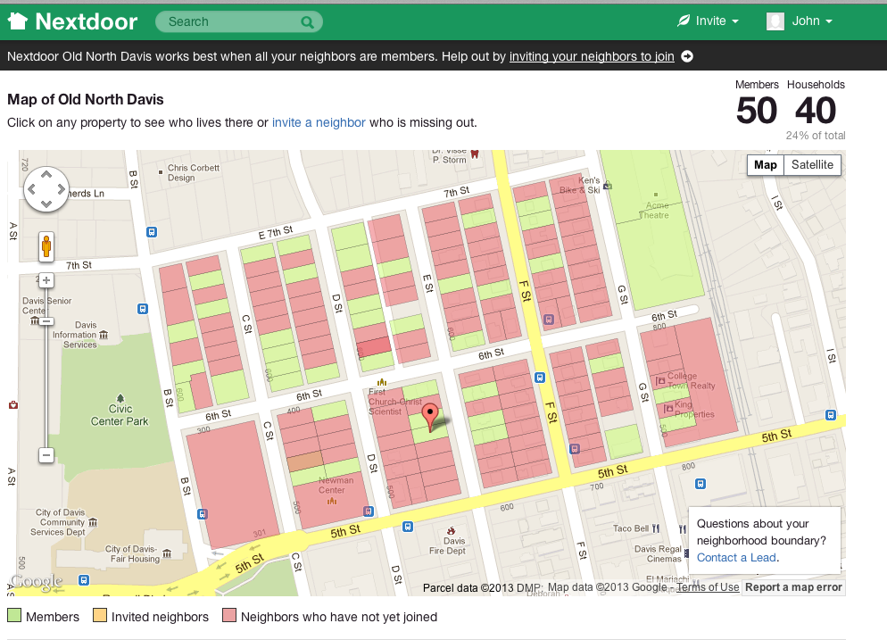887x640 pixels.
Task: Focus the Search input field
Action: click(239, 21)
